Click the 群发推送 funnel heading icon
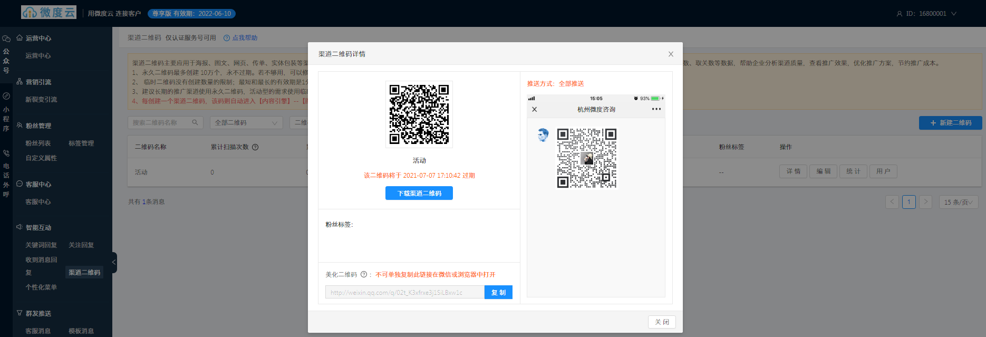This screenshot has height=337, width=986. [x=20, y=313]
